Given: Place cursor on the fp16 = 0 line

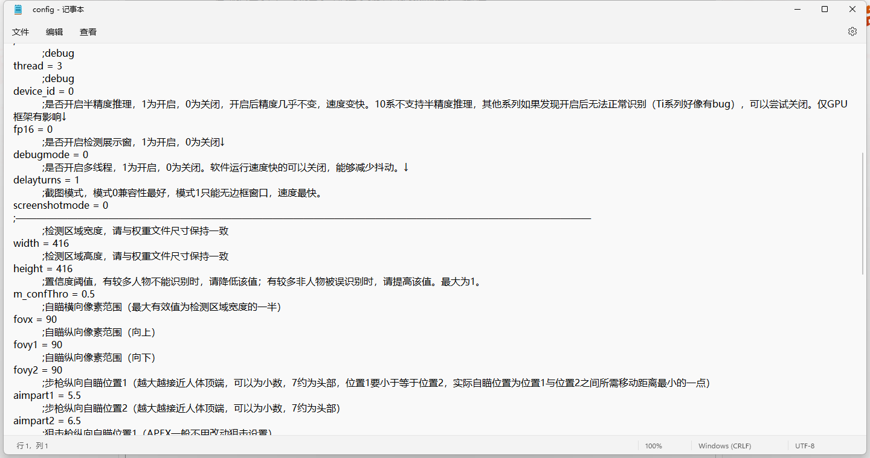Looking at the screenshot, I should [33, 129].
